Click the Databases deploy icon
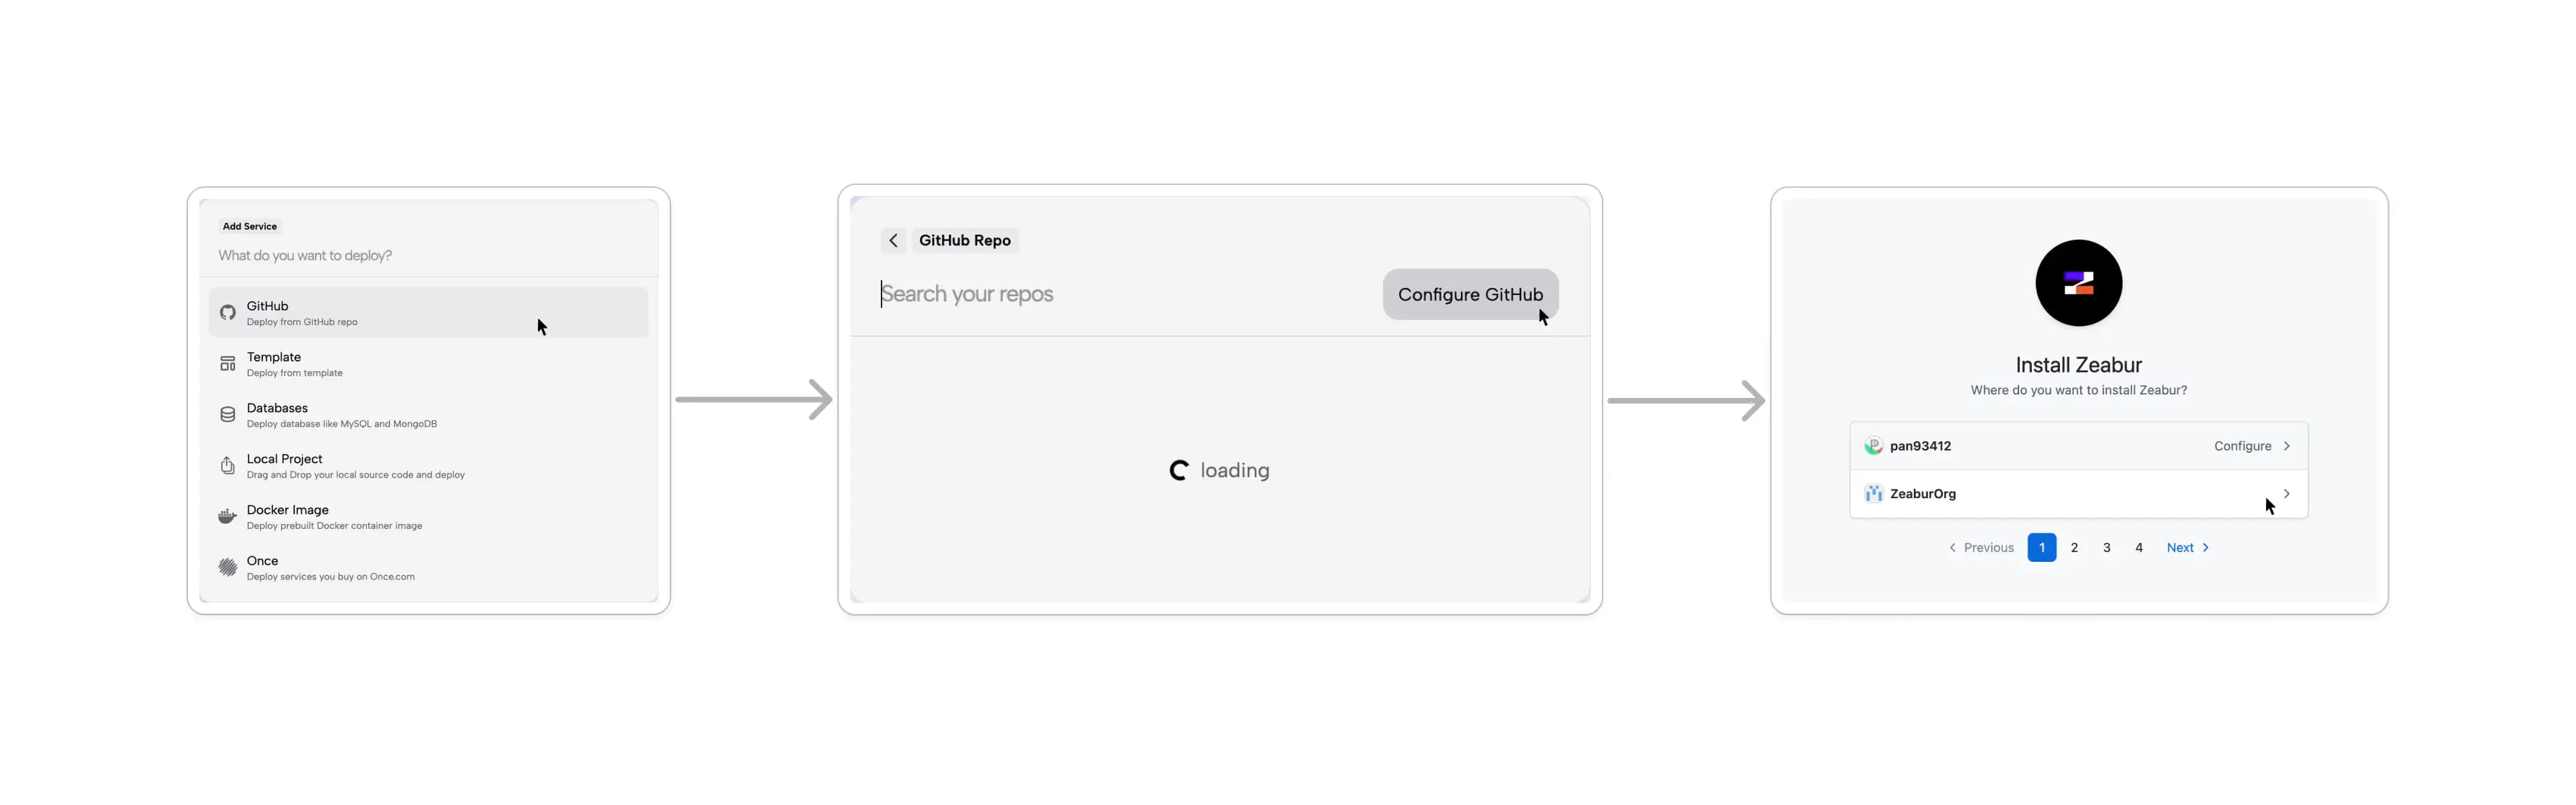This screenshot has width=2576, height=805. pos(229,413)
